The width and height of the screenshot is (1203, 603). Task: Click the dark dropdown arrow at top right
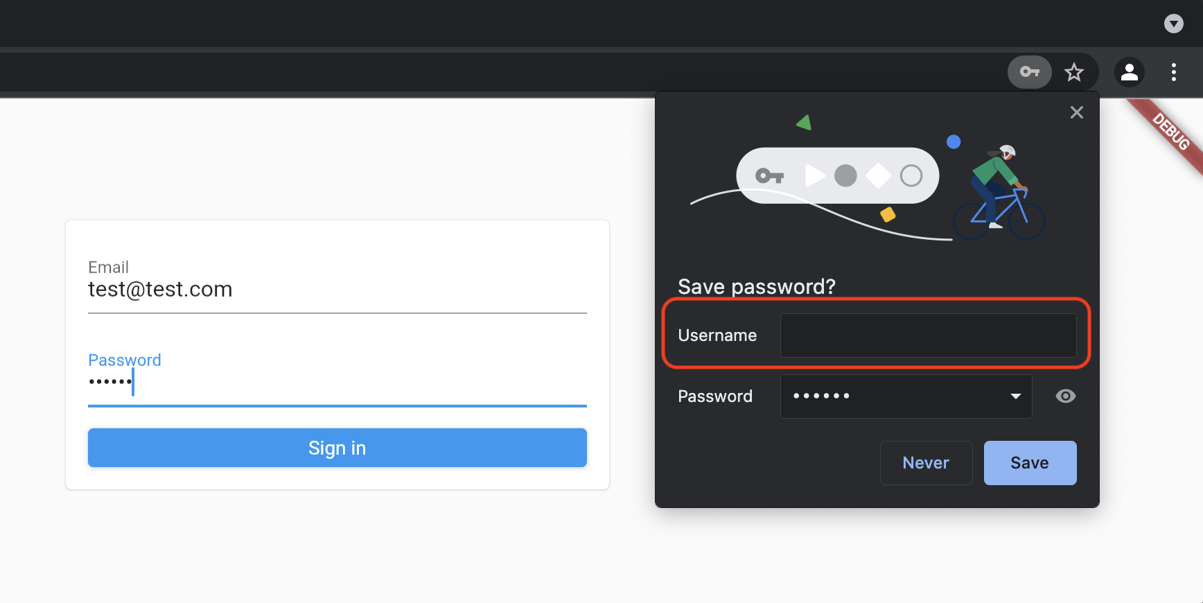click(1174, 24)
